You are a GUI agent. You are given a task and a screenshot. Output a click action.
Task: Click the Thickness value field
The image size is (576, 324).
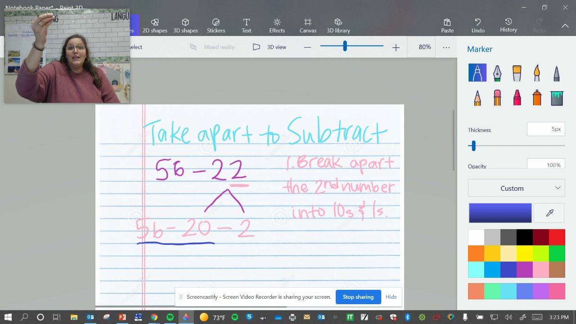[546, 129]
